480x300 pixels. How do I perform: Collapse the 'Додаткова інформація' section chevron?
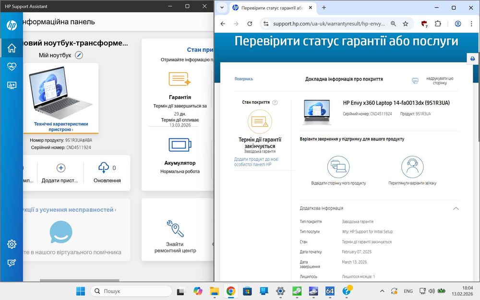456,208
